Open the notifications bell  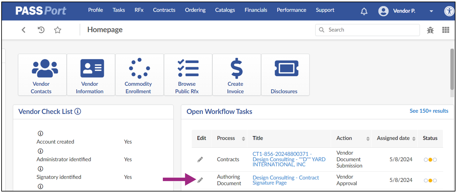click(x=364, y=11)
